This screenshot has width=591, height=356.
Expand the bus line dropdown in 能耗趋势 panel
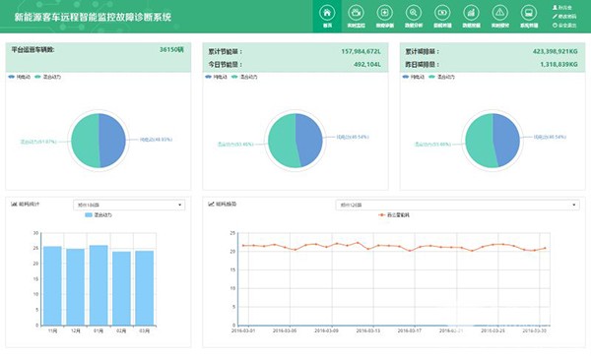click(457, 205)
